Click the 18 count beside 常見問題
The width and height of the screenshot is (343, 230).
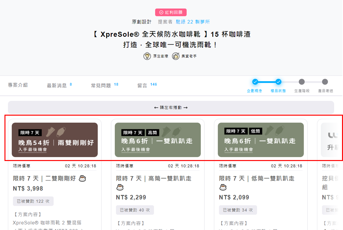(x=116, y=84)
